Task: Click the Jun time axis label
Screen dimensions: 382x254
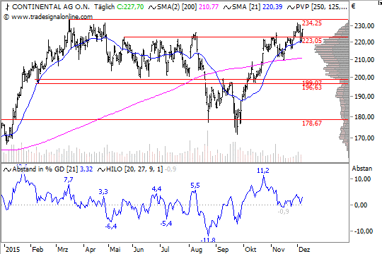Action: click(x=139, y=250)
